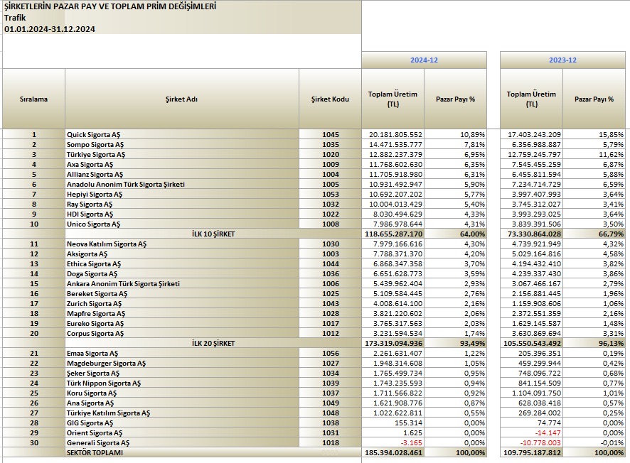Click 'Generali Sigorta AŞ' cell

tap(181, 442)
